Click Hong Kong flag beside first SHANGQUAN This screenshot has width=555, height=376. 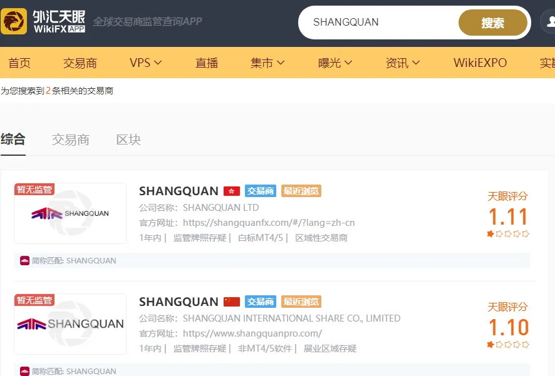pos(232,191)
